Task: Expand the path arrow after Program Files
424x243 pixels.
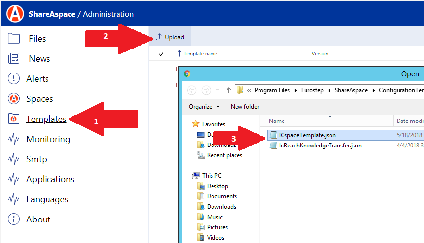Action: click(295, 90)
